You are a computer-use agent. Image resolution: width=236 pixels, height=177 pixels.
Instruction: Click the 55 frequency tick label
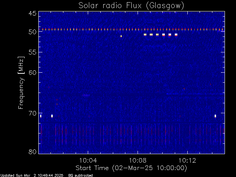(x=33, y=52)
